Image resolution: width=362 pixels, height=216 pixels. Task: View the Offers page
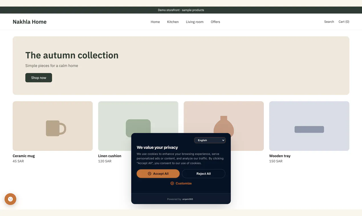pos(215,22)
